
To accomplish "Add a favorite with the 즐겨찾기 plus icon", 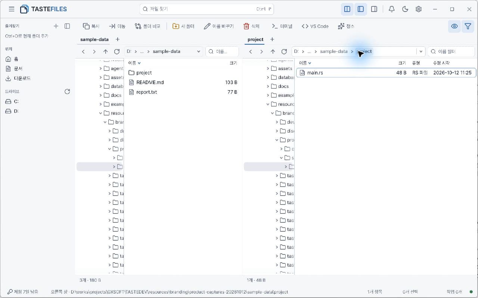I will tap(56, 26).
